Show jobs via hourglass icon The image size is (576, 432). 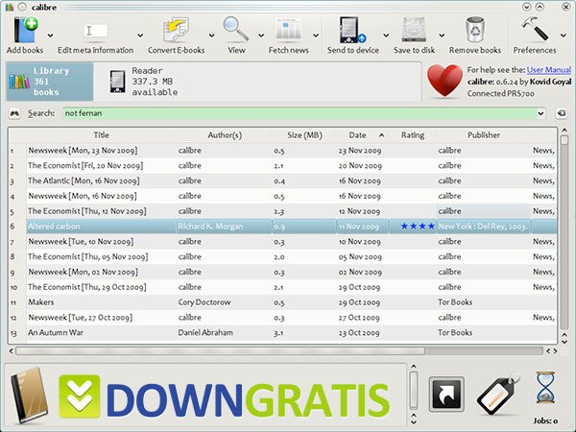click(x=545, y=388)
